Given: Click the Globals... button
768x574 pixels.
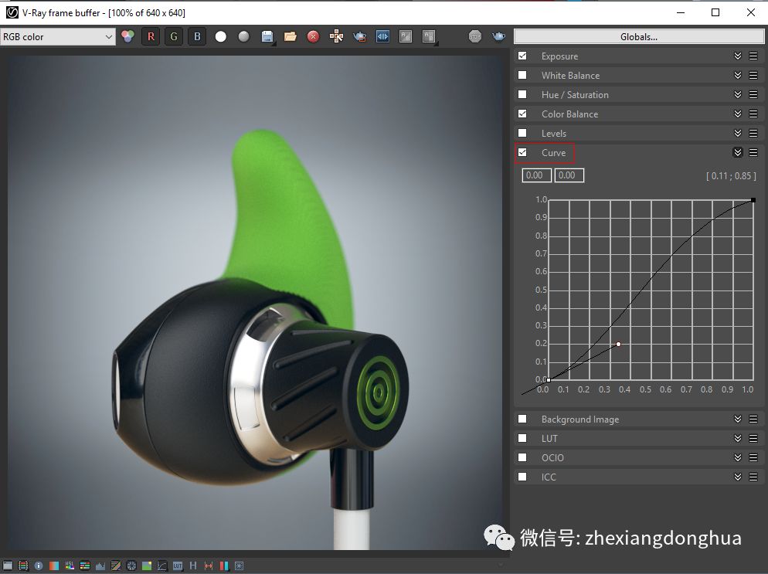Looking at the screenshot, I should 639,37.
